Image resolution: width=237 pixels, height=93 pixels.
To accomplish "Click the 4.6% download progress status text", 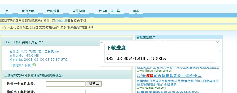I will pos(136,59).
